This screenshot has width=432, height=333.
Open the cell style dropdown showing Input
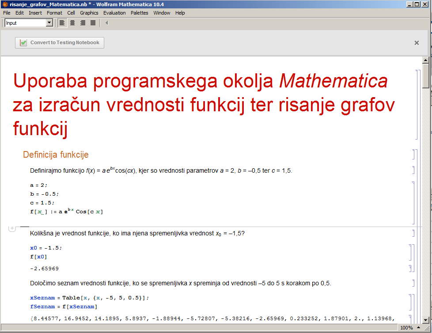(49, 23)
